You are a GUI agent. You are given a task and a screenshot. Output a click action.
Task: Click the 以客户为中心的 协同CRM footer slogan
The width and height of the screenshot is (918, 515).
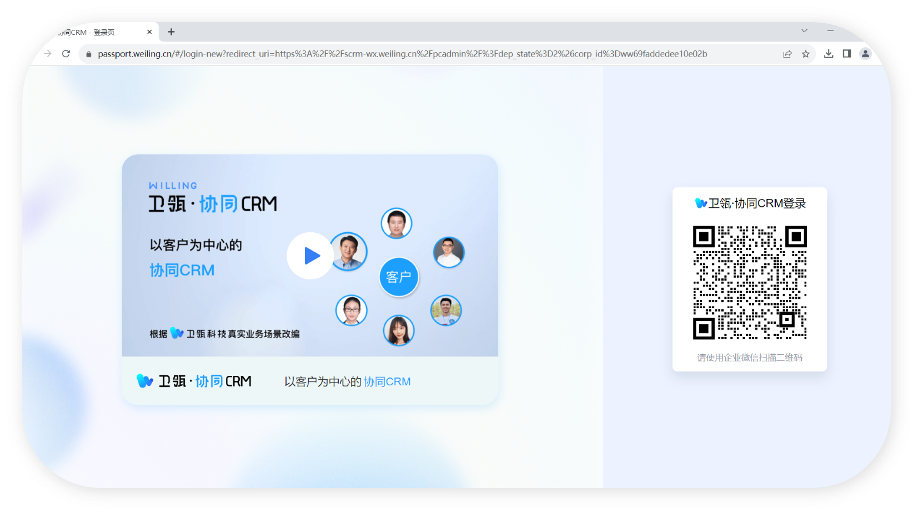[348, 381]
